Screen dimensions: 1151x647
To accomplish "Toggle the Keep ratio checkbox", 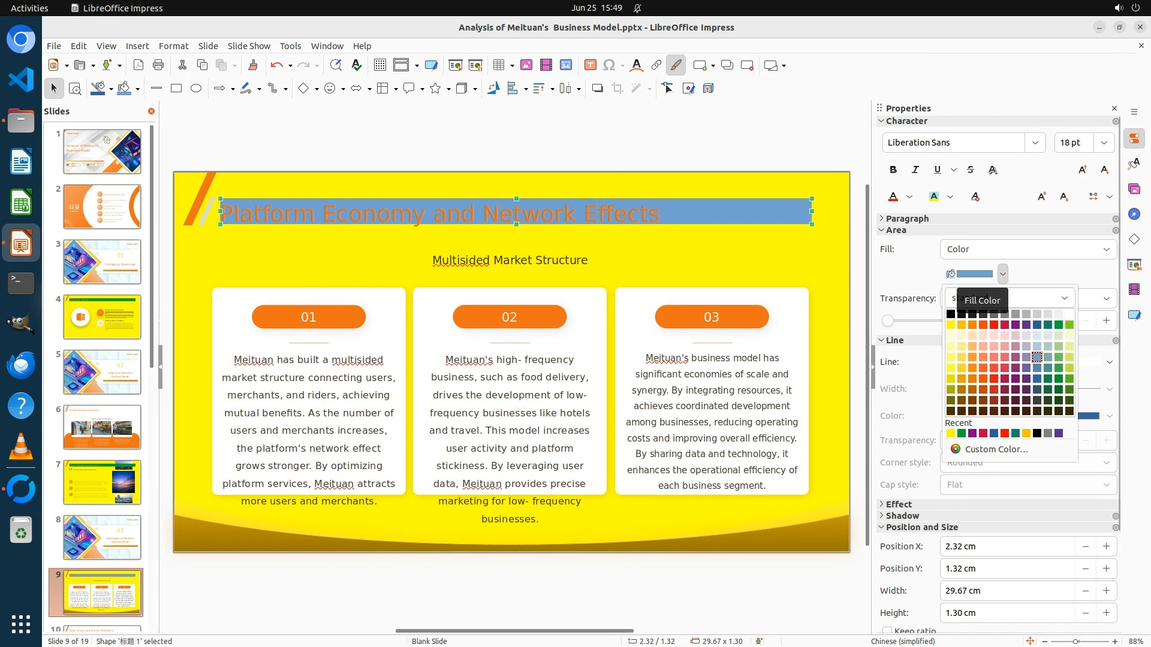I will pos(887,630).
